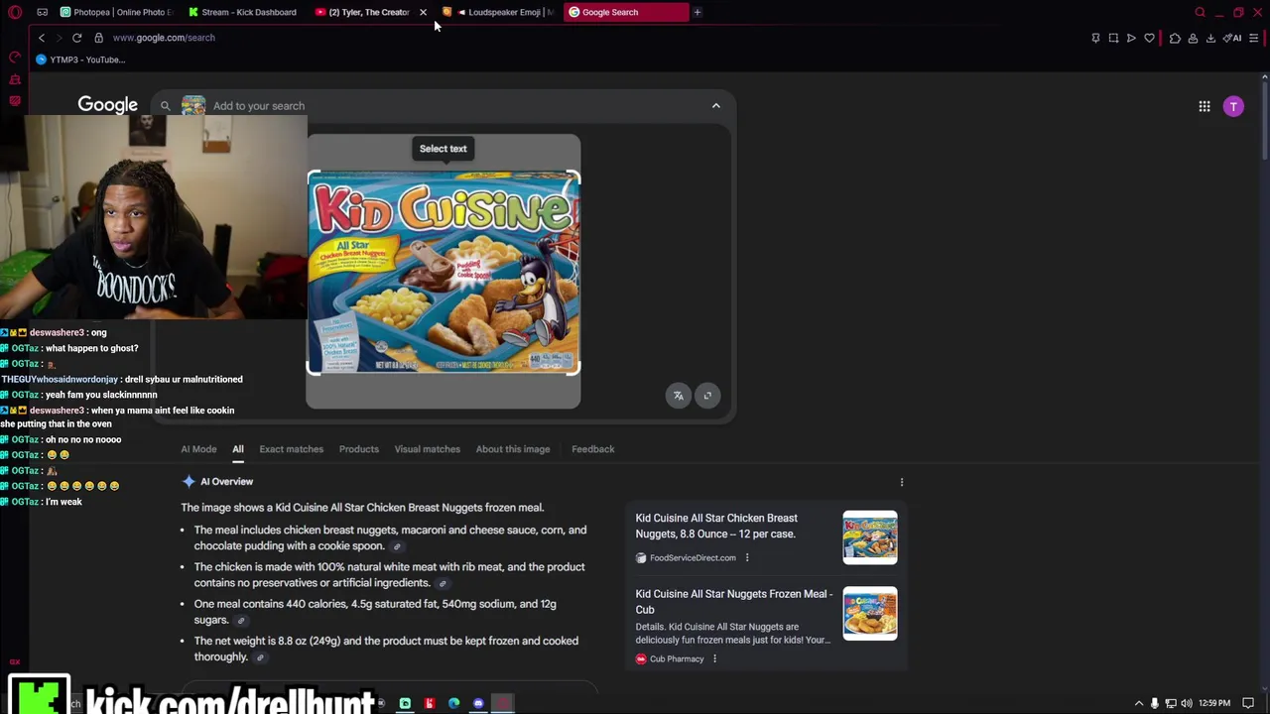Pin icon in Opera toolbar
Screen dimensions: 1270x714
click(x=1095, y=38)
